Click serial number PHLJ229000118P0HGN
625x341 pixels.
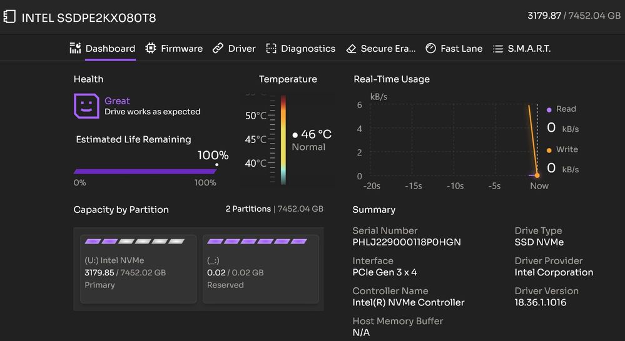(407, 242)
